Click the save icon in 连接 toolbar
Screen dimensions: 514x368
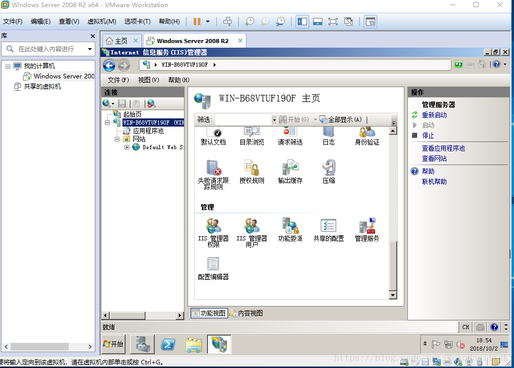tap(122, 104)
